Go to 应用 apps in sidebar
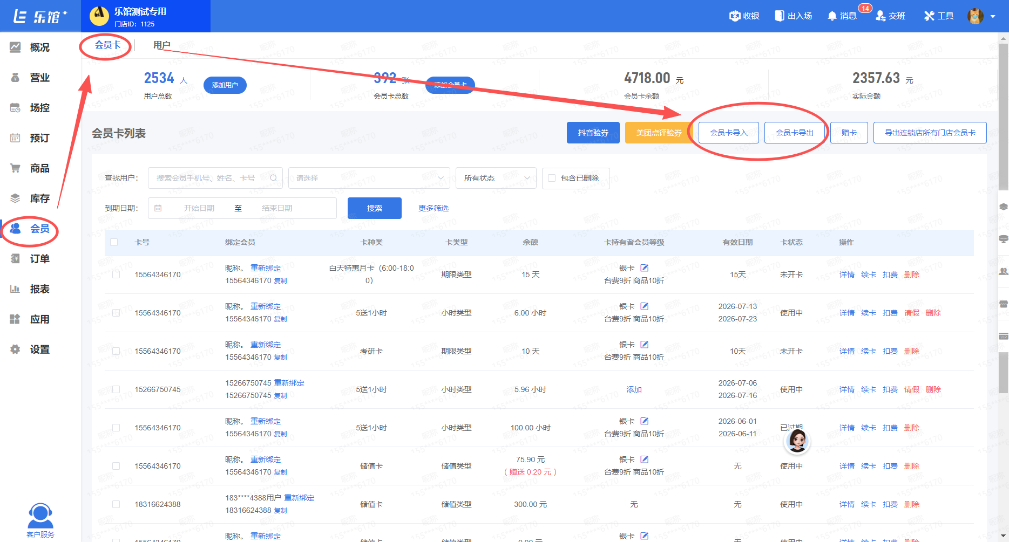The width and height of the screenshot is (1009, 542). point(40,319)
